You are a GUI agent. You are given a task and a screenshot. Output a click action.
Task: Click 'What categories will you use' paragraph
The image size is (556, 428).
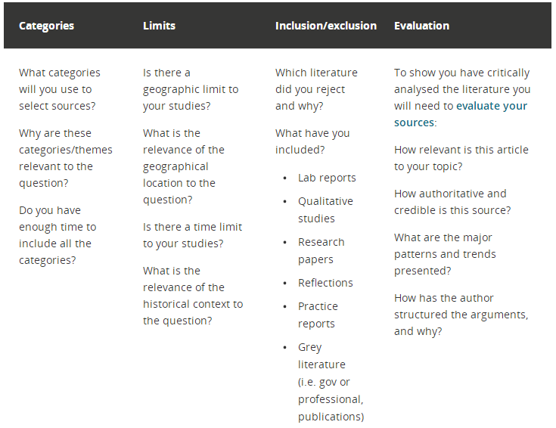[x=60, y=89]
